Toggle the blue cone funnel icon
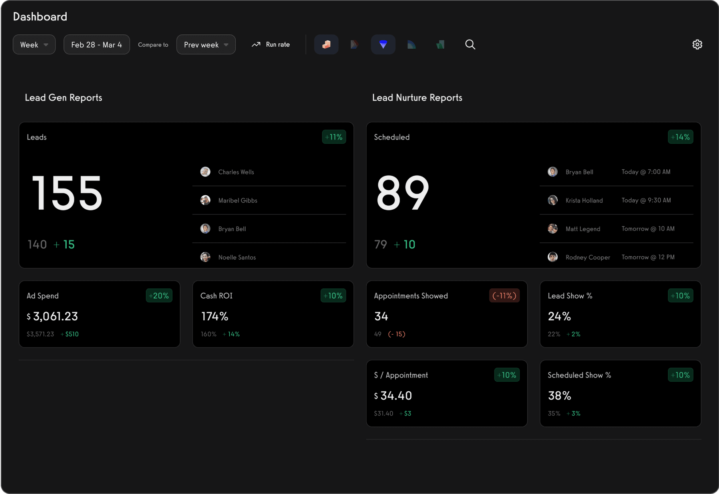Screen dimensions: 719x494 [x=383, y=44]
